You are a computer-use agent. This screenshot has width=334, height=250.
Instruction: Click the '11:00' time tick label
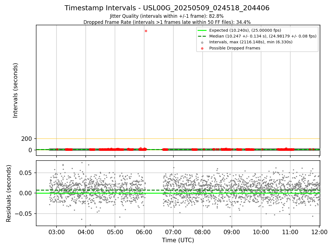click(290, 232)
